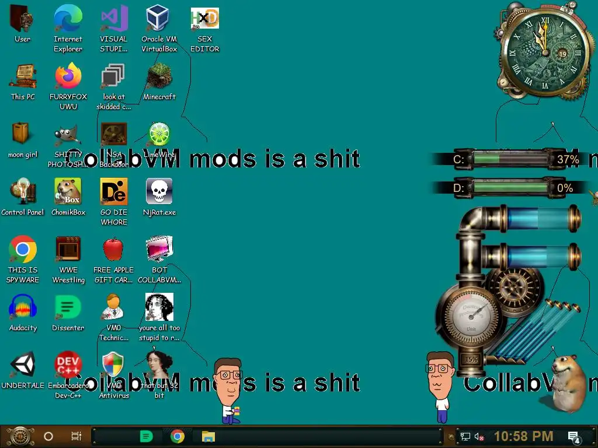Switch to Dissenter app on taskbar
Viewport: 598px width, 448px height.
click(147, 436)
